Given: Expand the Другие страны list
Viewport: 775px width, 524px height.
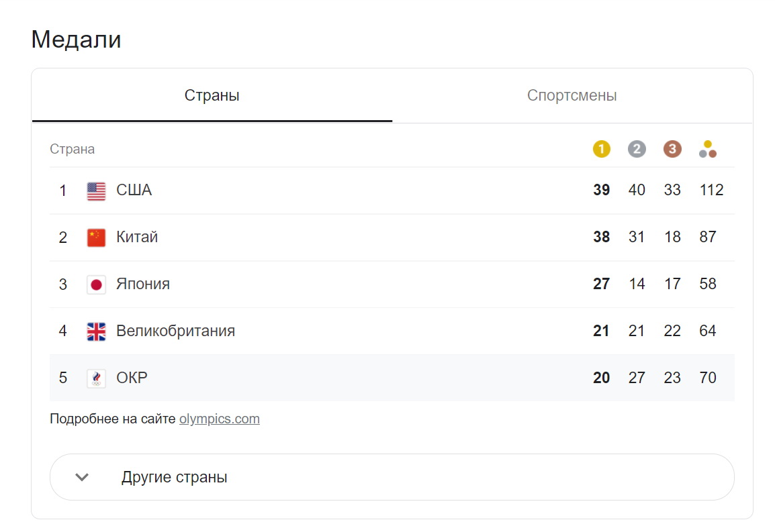Looking at the screenshot, I should pyautogui.click(x=392, y=477).
